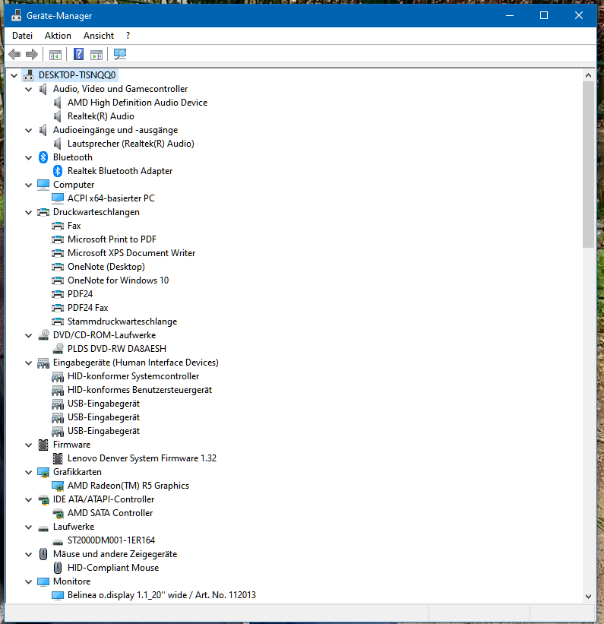Click the printer icon next to Microsoft Print to PDF

coord(58,239)
